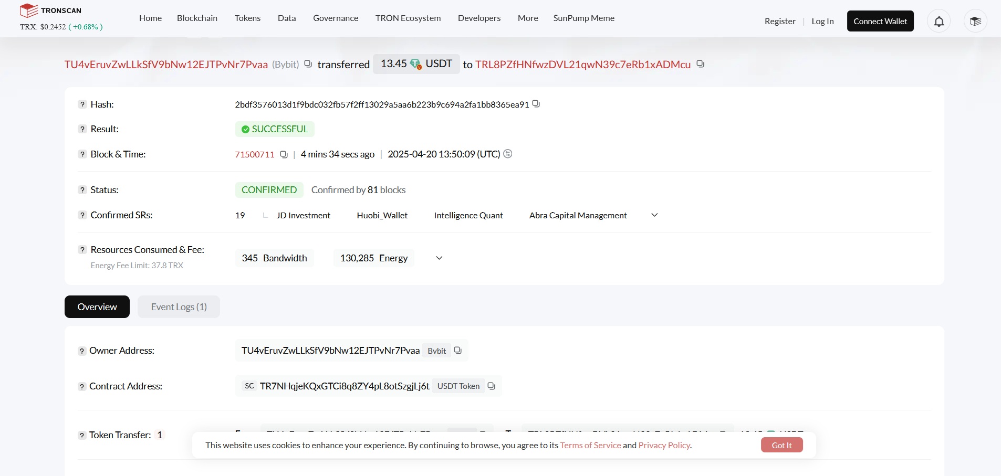The height and width of the screenshot is (476, 1001).
Task: Click the transaction hash text
Action: tap(382, 104)
